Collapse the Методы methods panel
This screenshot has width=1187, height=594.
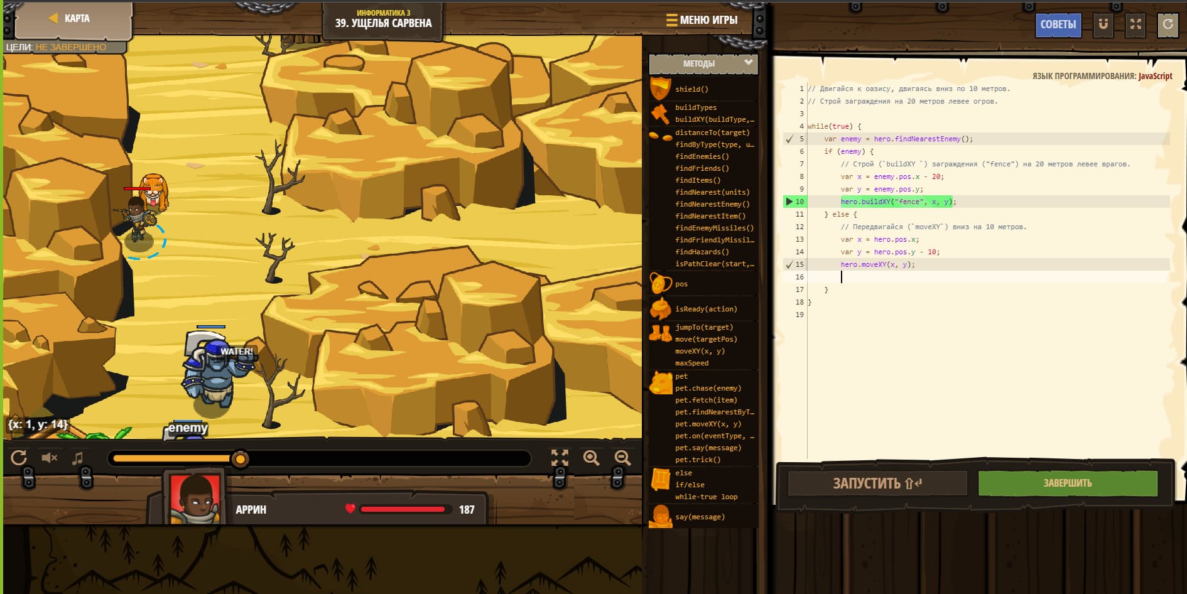[703, 63]
